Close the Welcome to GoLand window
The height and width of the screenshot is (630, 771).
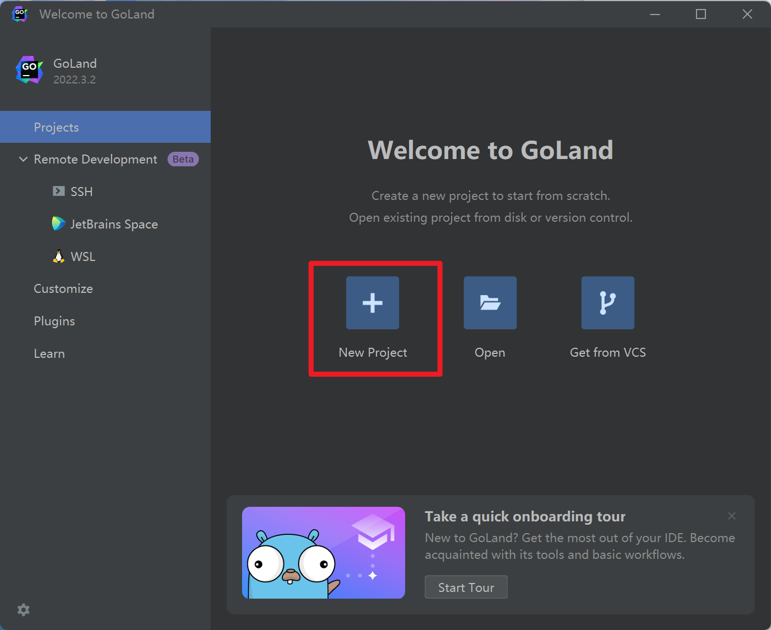point(747,14)
